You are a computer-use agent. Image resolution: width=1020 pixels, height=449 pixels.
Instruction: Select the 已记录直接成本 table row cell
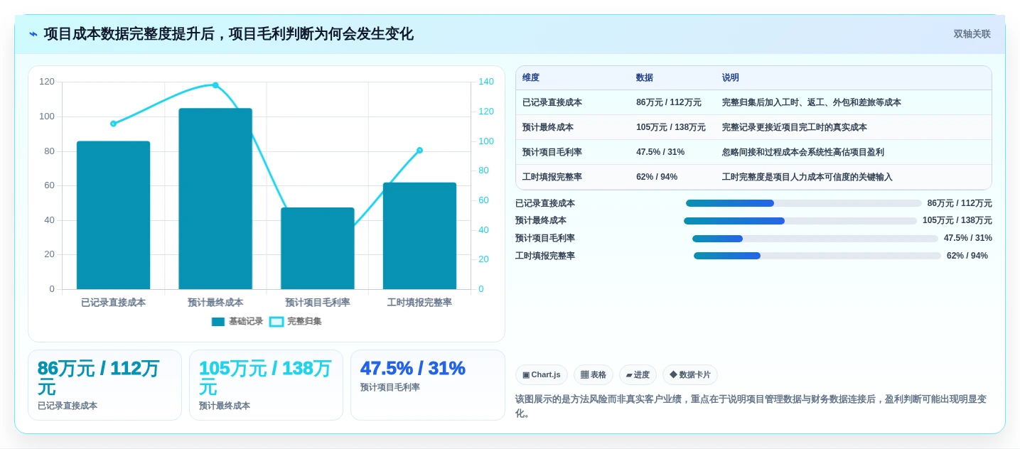[x=552, y=102]
